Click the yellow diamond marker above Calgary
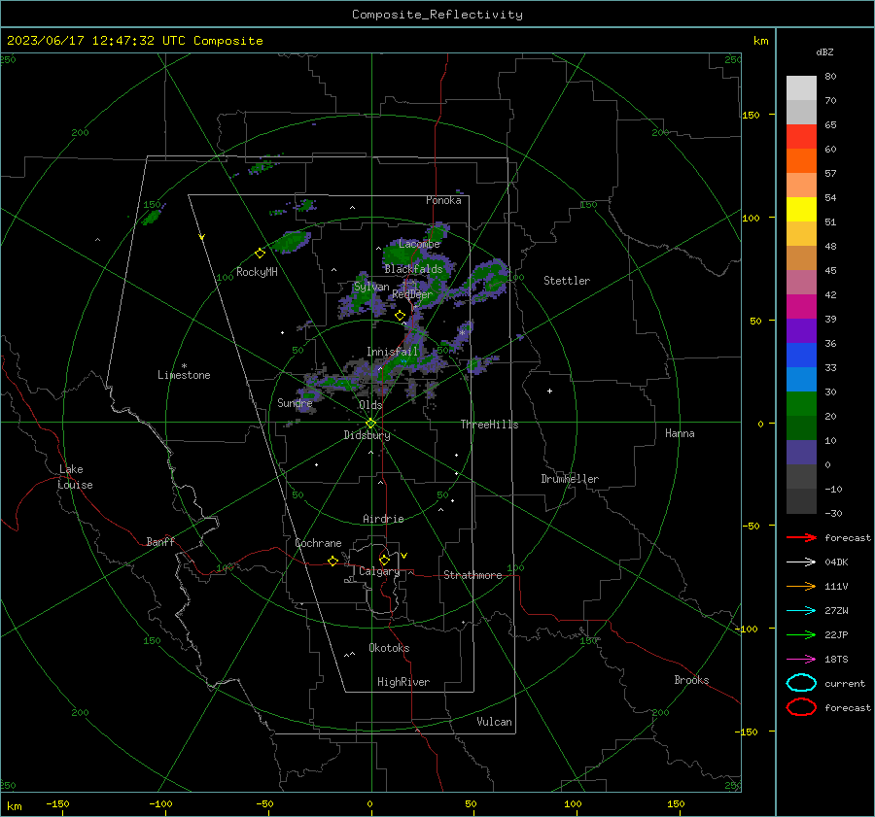Image resolution: width=875 pixels, height=817 pixels. tap(384, 560)
